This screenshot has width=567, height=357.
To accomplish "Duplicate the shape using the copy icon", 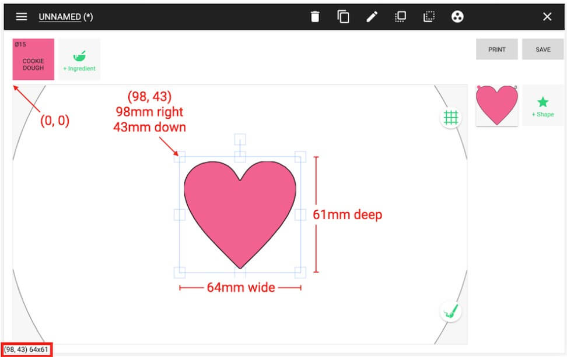I will pos(343,17).
